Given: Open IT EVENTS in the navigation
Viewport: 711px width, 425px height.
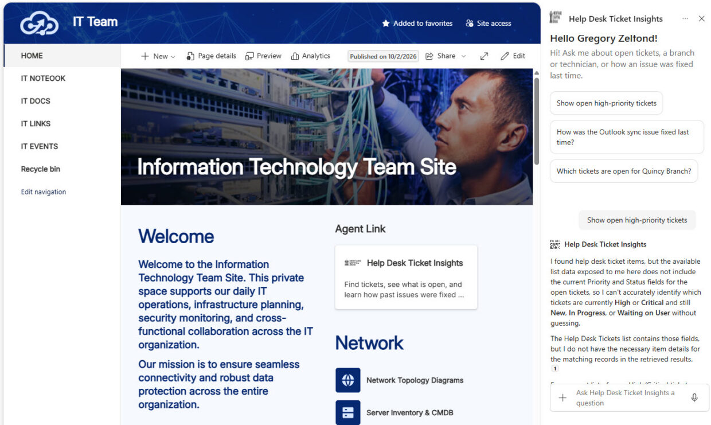Looking at the screenshot, I should click(x=40, y=146).
